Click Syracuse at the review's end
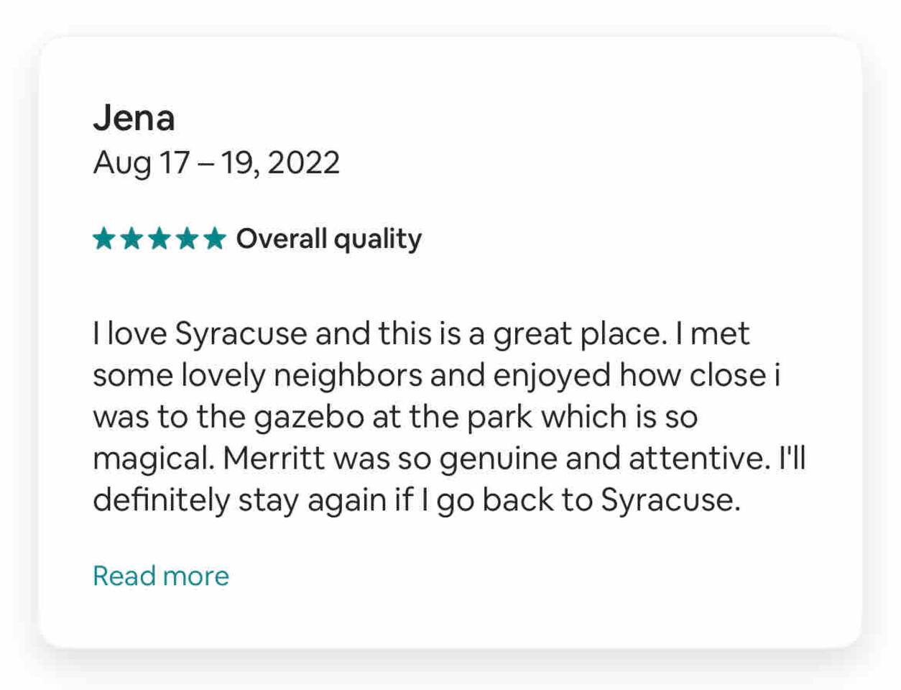This screenshot has height=690, width=901. [x=670, y=500]
